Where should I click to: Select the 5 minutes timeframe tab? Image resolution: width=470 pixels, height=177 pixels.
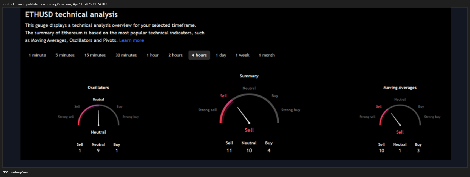click(x=65, y=55)
